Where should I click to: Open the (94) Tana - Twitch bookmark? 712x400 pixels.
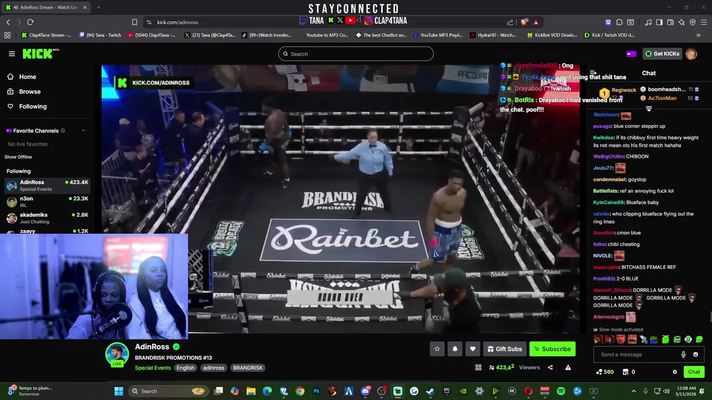tap(100, 35)
